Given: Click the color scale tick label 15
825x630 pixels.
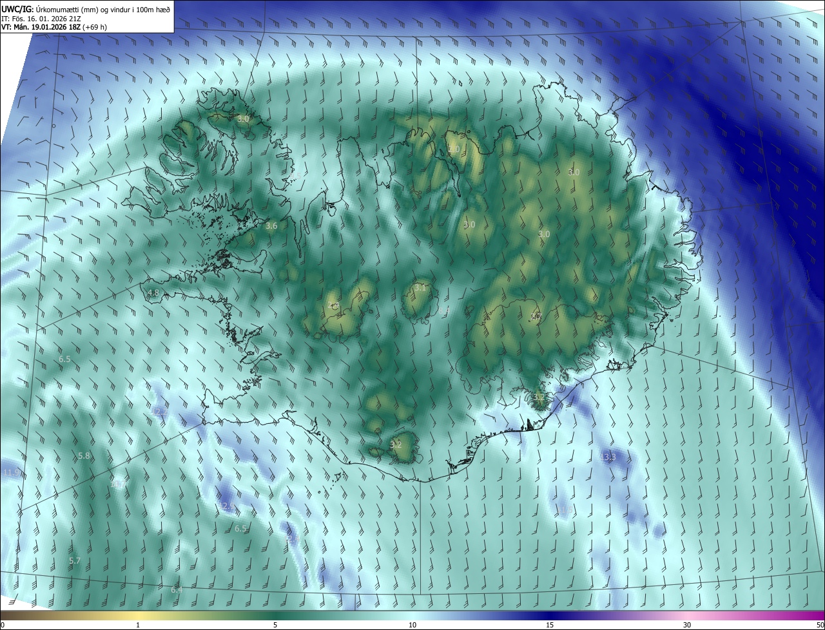Looking at the screenshot, I should tap(550, 625).
